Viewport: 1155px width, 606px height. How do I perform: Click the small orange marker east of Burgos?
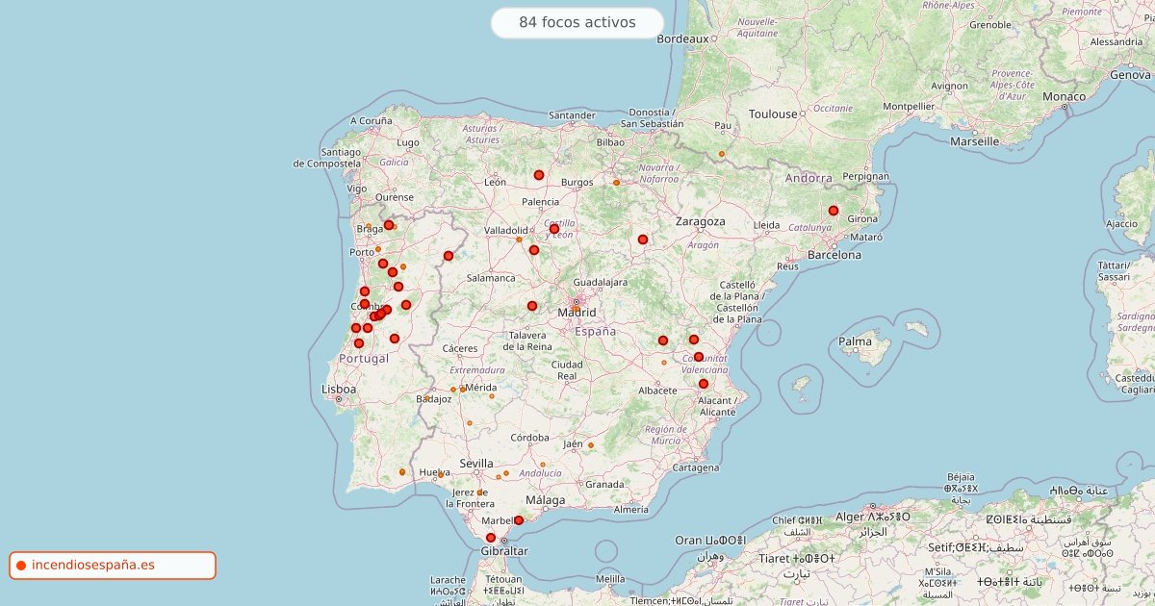coord(617,183)
